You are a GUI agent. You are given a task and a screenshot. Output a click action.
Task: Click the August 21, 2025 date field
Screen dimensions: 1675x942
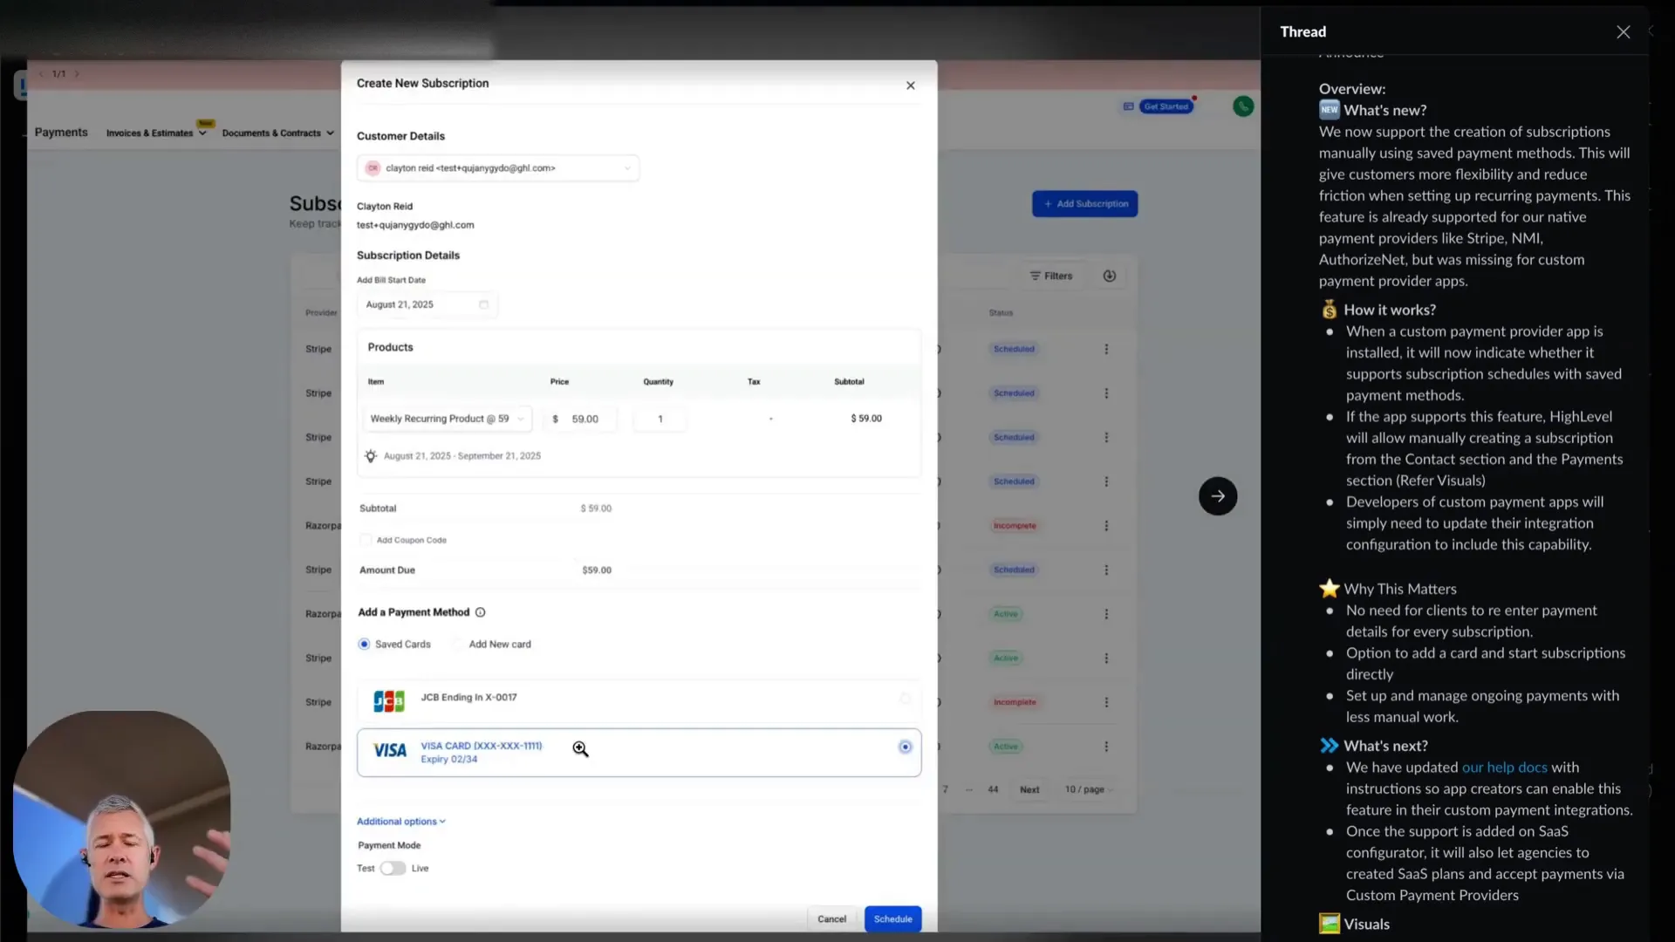pyautogui.click(x=427, y=304)
